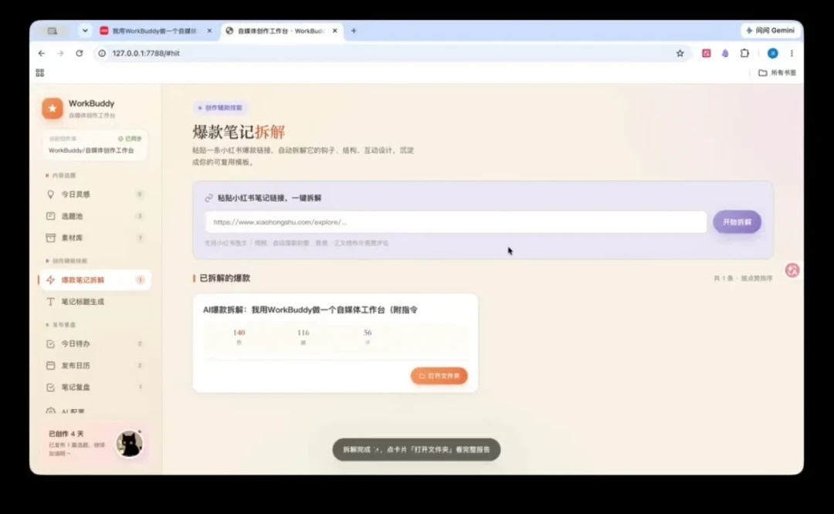Image resolution: width=834 pixels, height=514 pixels.
Task: Close the 自媒体创作工作台 browser tab
Action: (x=334, y=31)
